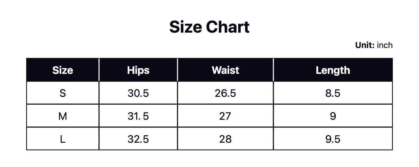Select the 32.5 hips value
Viewport: 419px width, 167px height.
point(138,139)
